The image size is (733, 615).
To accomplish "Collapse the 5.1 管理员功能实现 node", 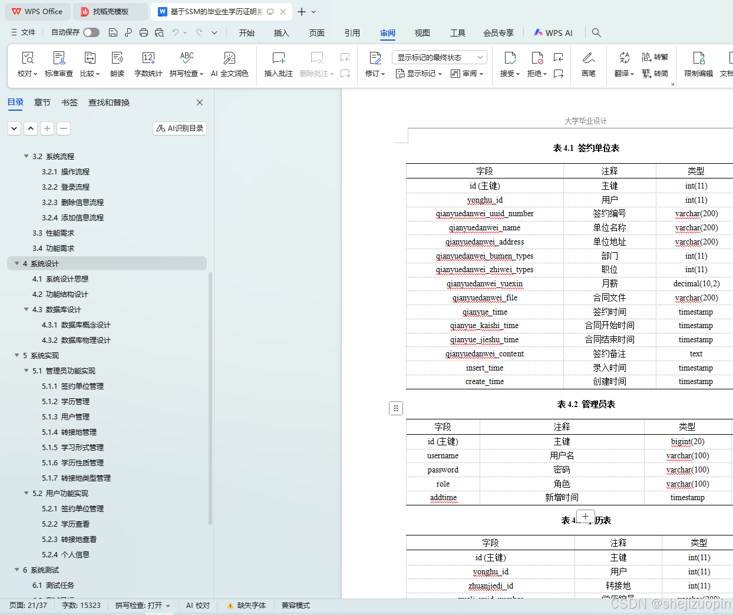I will 26,371.
